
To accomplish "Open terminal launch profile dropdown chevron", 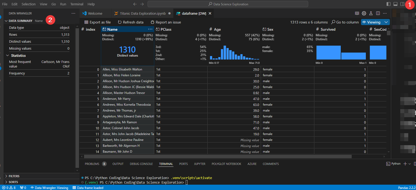I will (410, 164).
